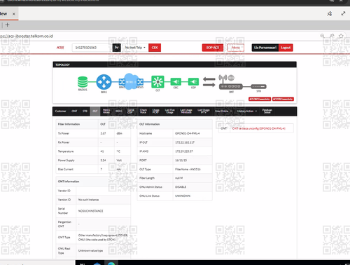Click the Version ID value No such instance
Viewport: 350px width, 265px height.
[88, 200]
